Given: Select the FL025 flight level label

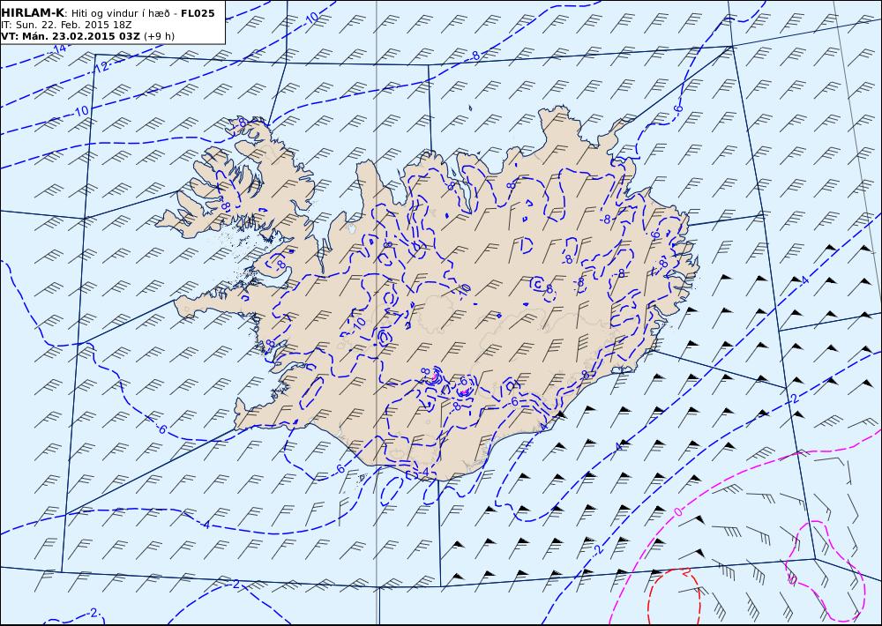Looking at the screenshot, I should (198, 13).
